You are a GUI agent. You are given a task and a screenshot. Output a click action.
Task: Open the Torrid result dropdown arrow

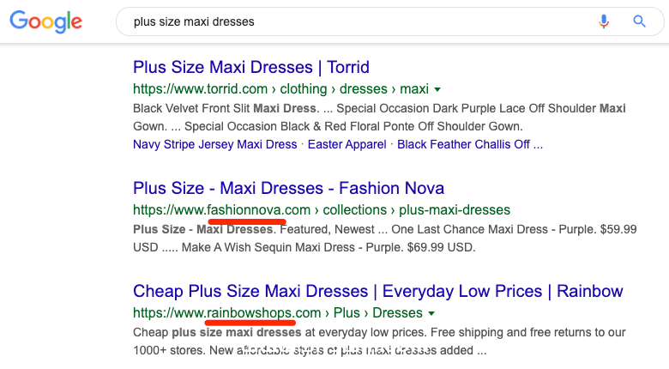[437, 89]
